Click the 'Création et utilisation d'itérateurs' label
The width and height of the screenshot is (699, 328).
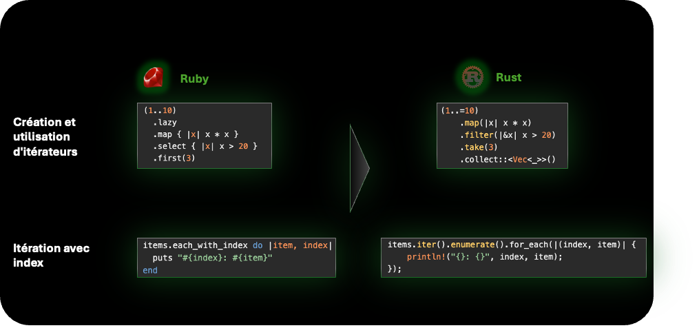click(x=45, y=136)
